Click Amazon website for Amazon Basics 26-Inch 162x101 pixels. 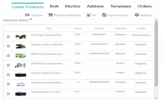tap(120, 72)
